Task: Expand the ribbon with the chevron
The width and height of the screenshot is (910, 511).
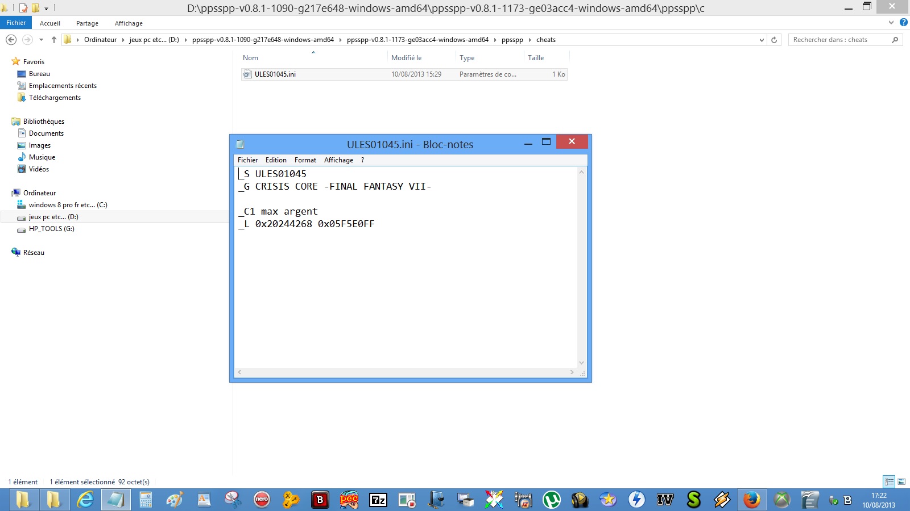Action: pos(891,23)
